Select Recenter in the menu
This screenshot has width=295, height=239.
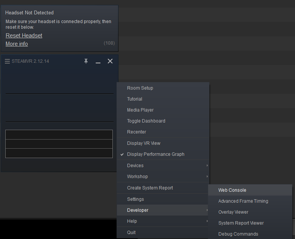point(163,132)
